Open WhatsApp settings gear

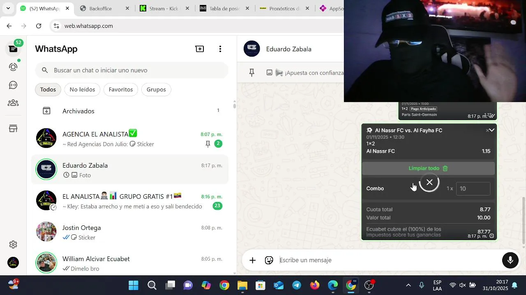tap(13, 245)
